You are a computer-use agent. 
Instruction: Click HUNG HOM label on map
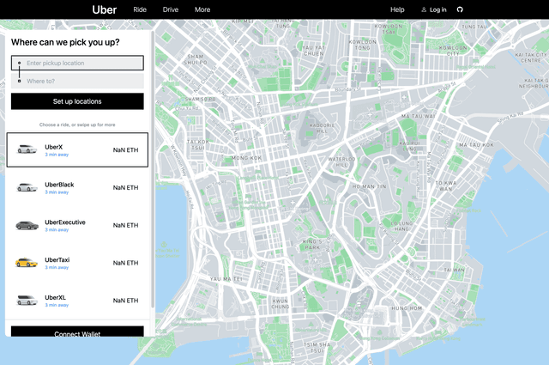coord(407,308)
